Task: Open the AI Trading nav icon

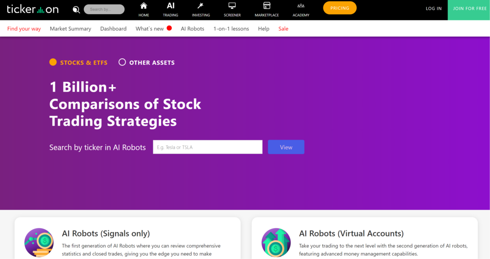Action: [x=171, y=6]
